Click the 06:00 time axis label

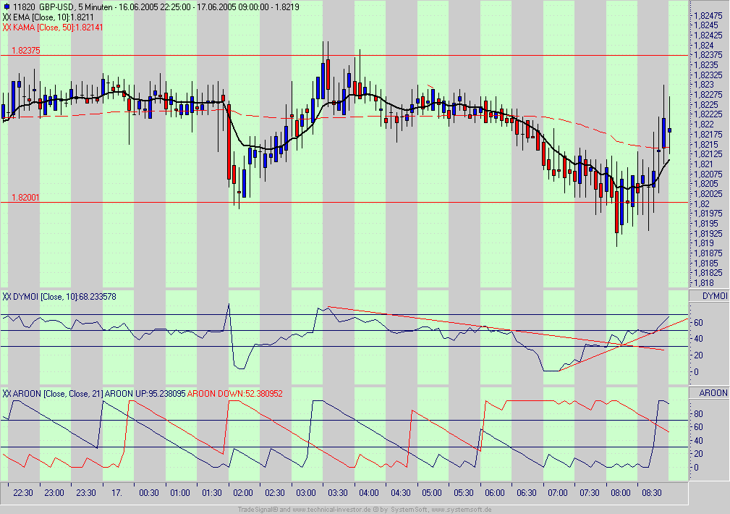coord(494,493)
